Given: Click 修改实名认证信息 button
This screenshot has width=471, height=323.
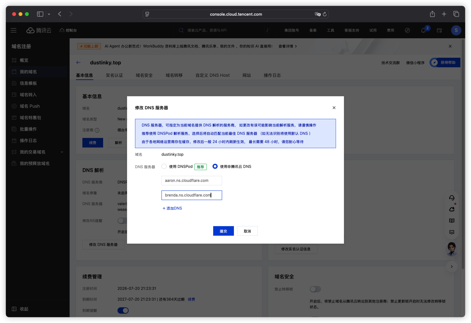Looking at the screenshot, I should coord(296,249).
